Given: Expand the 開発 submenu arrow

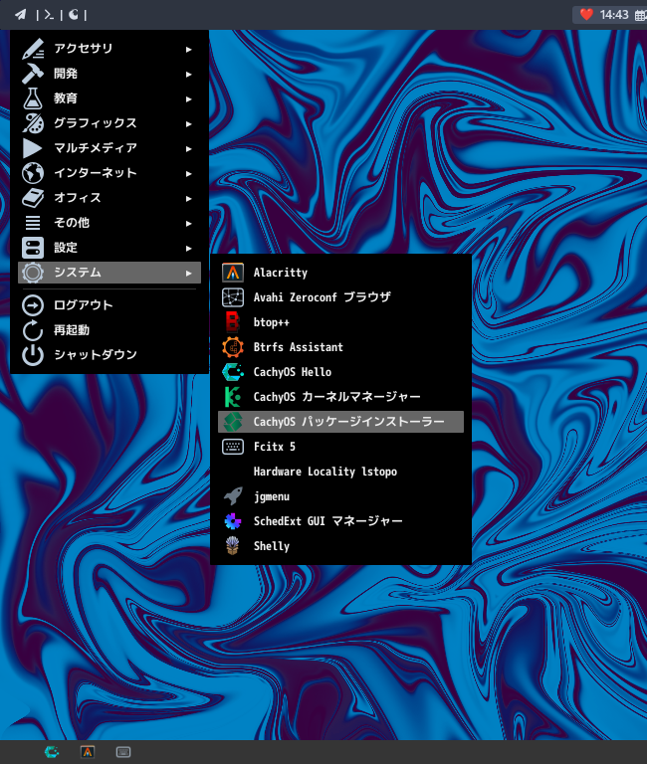Looking at the screenshot, I should pyautogui.click(x=189, y=74).
